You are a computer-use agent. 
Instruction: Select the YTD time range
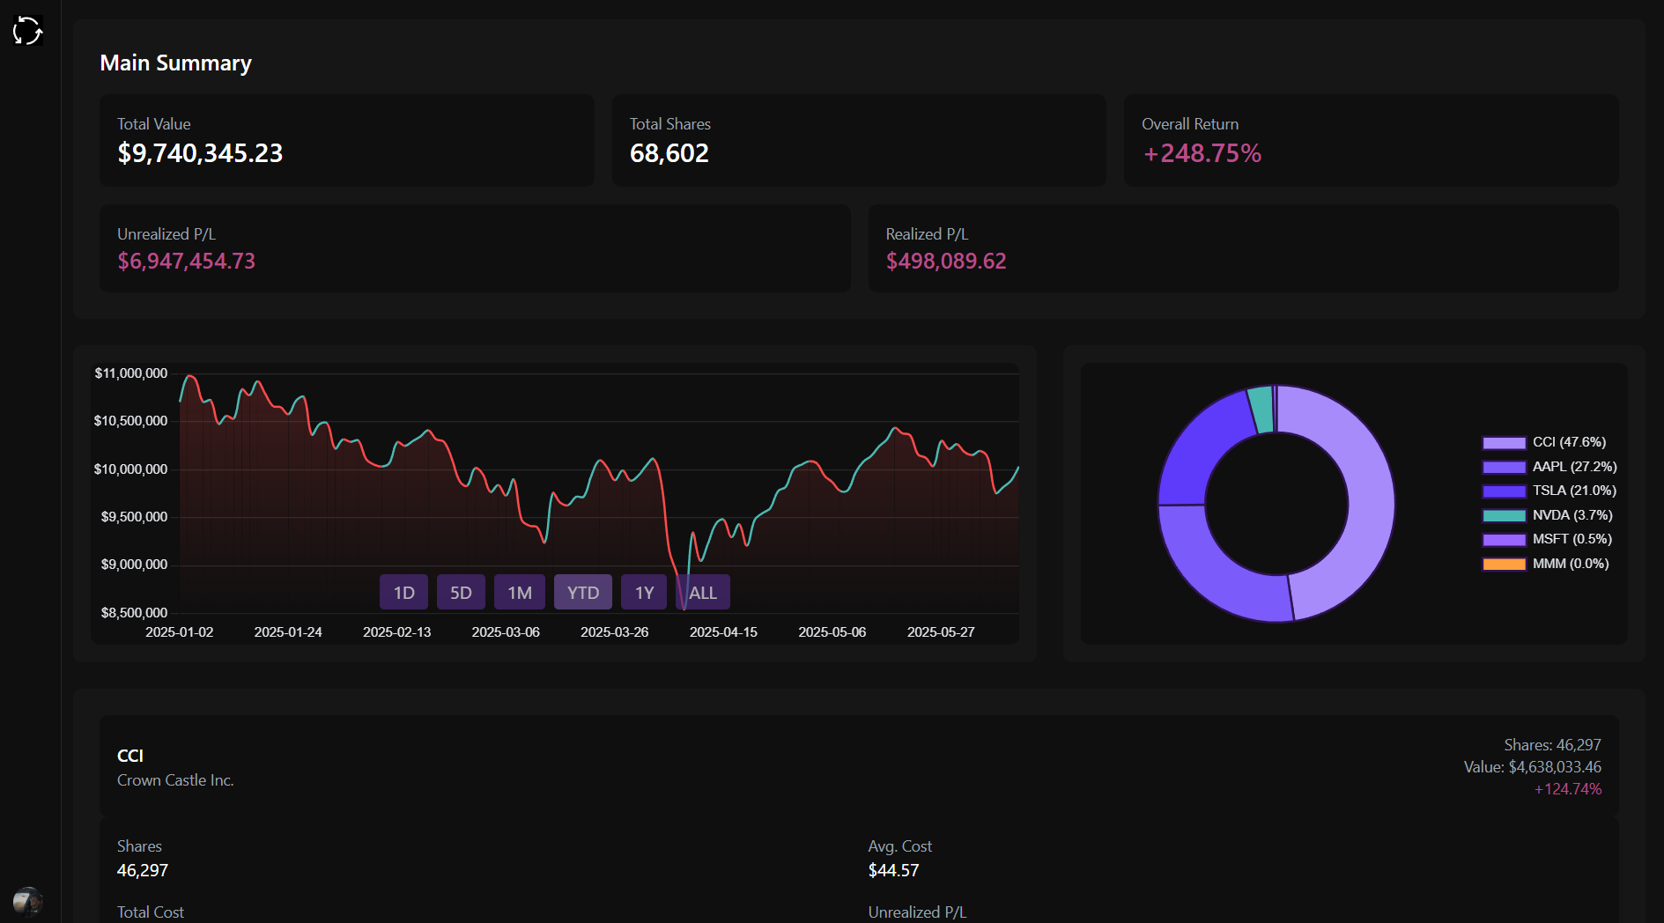tap(582, 592)
